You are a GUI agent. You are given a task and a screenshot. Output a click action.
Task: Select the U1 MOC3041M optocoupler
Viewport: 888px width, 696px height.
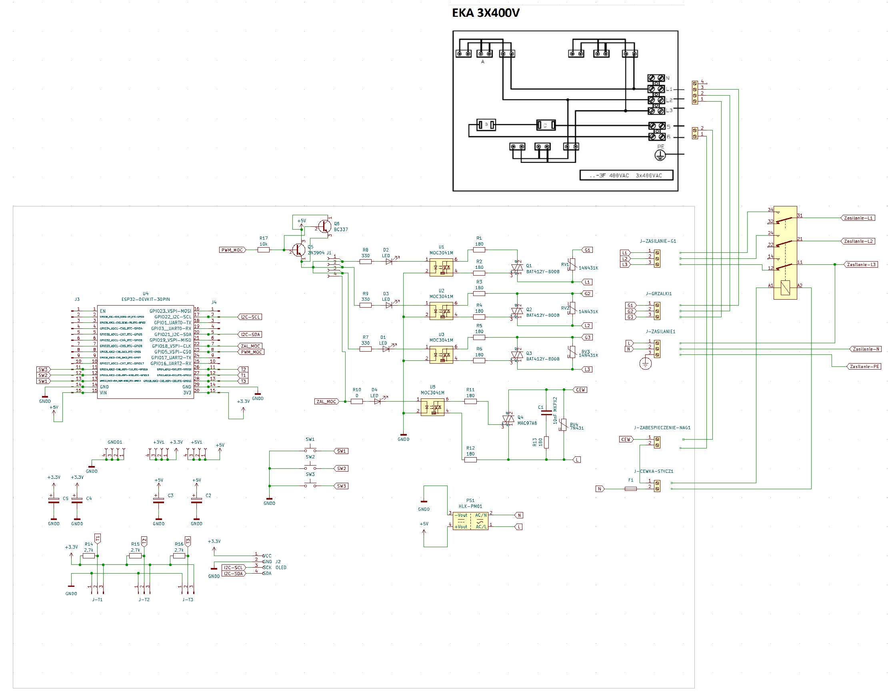(x=441, y=267)
